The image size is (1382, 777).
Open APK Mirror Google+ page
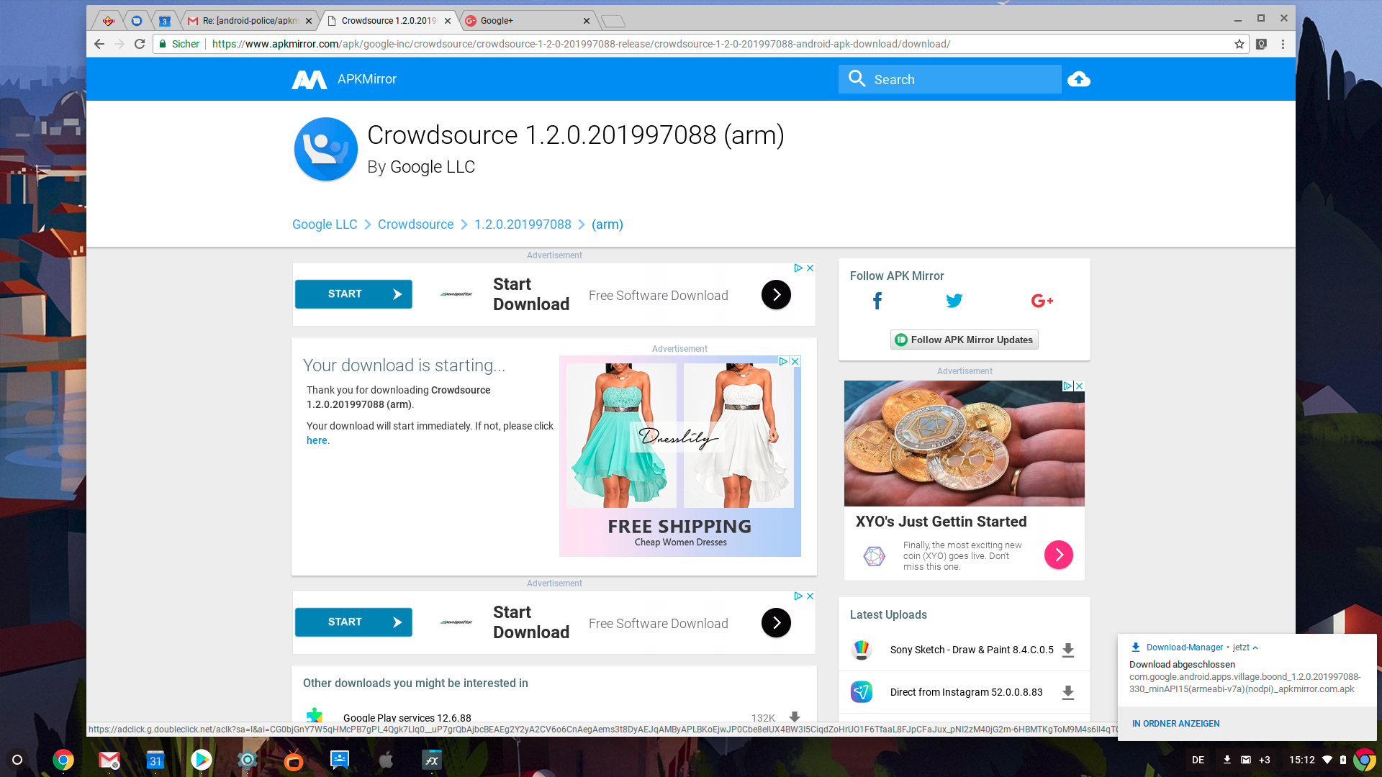(x=1042, y=301)
